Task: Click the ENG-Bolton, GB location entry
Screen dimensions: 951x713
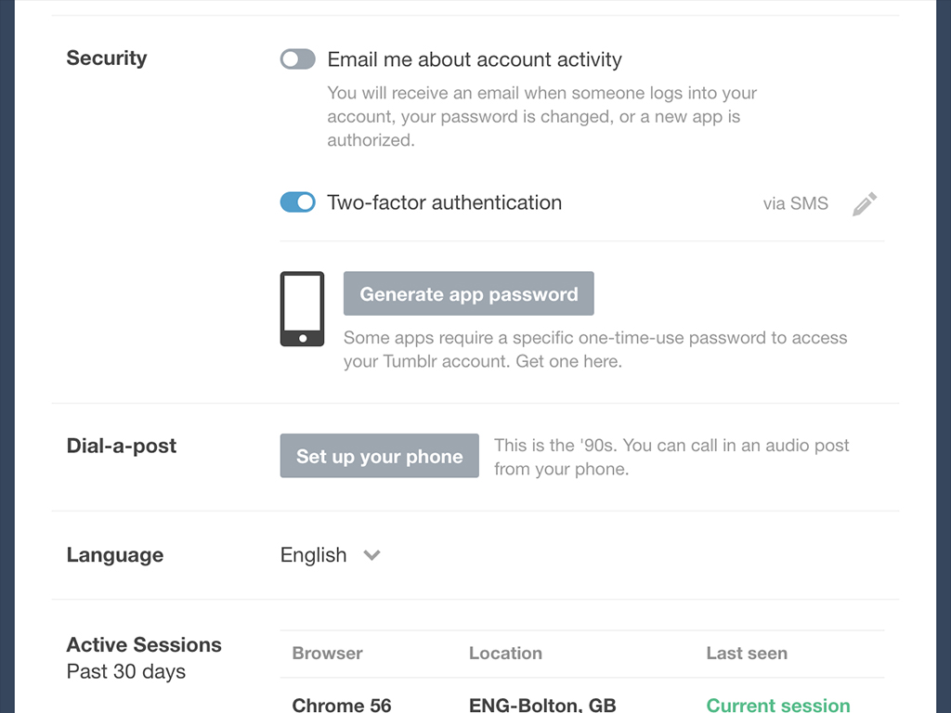Action: [542, 705]
